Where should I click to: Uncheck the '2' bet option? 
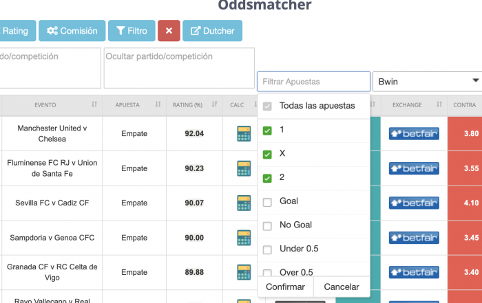[267, 178]
